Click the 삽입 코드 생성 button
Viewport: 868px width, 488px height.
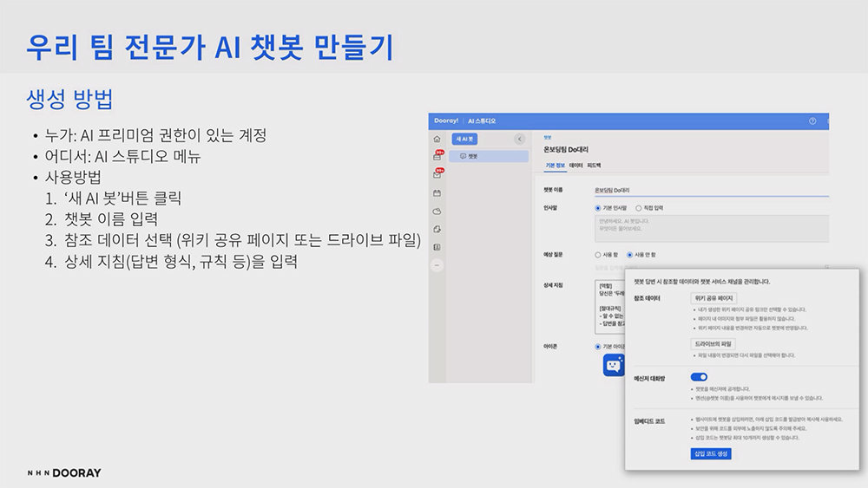click(x=711, y=453)
